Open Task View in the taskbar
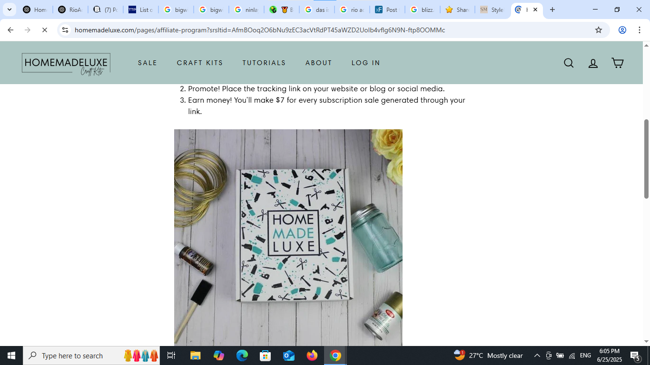 click(171, 355)
